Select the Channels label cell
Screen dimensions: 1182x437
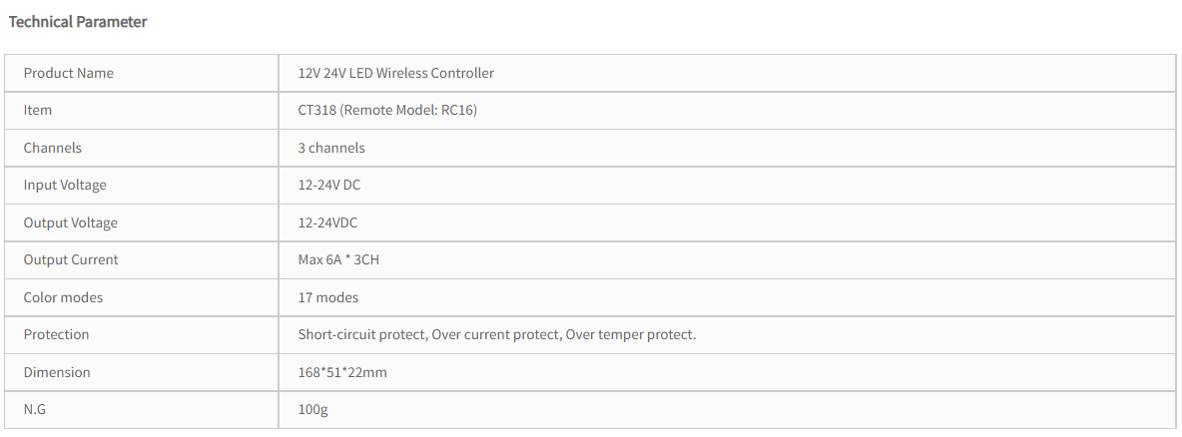click(142, 148)
